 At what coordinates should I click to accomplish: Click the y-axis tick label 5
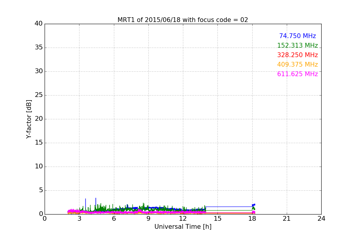pyautogui.click(x=40, y=190)
